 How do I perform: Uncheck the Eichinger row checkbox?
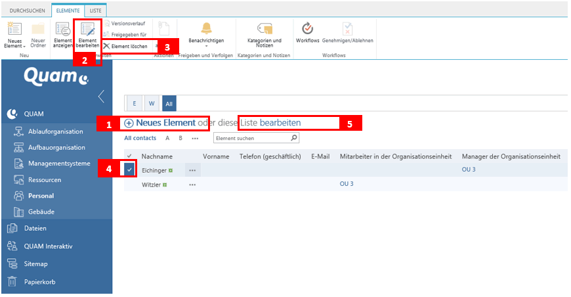click(129, 170)
